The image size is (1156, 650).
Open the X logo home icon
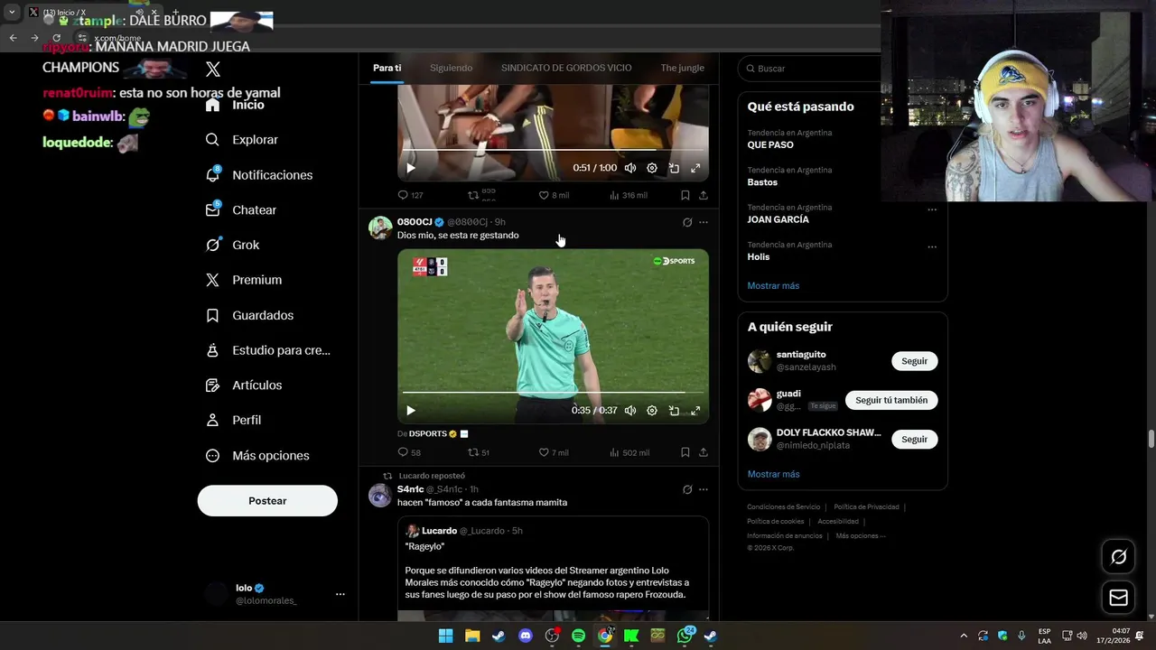[213, 70]
